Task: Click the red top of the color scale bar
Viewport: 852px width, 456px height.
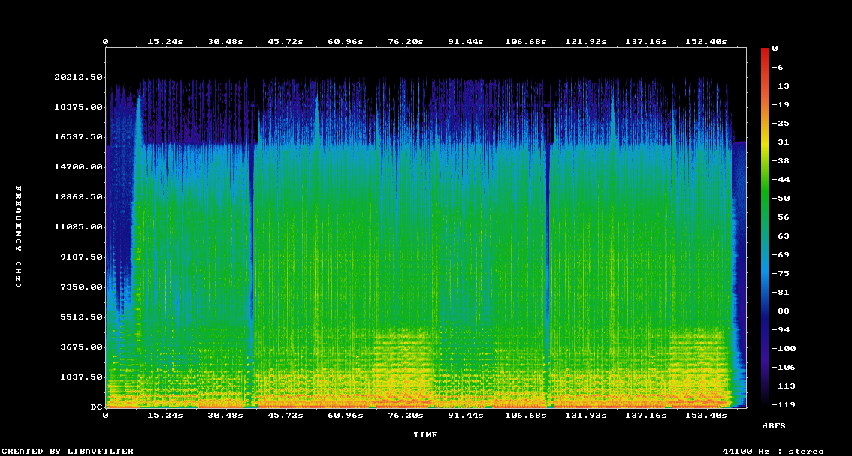Action: (764, 51)
